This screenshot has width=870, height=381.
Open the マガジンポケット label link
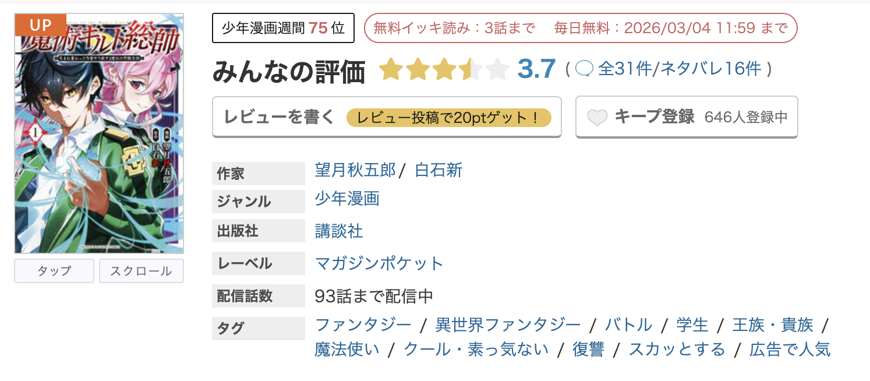379,263
